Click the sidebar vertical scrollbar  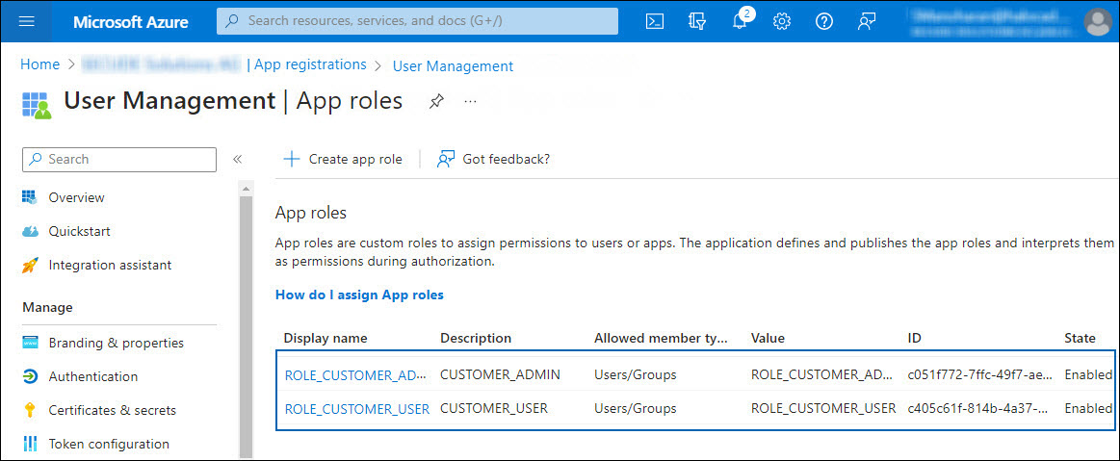246,318
